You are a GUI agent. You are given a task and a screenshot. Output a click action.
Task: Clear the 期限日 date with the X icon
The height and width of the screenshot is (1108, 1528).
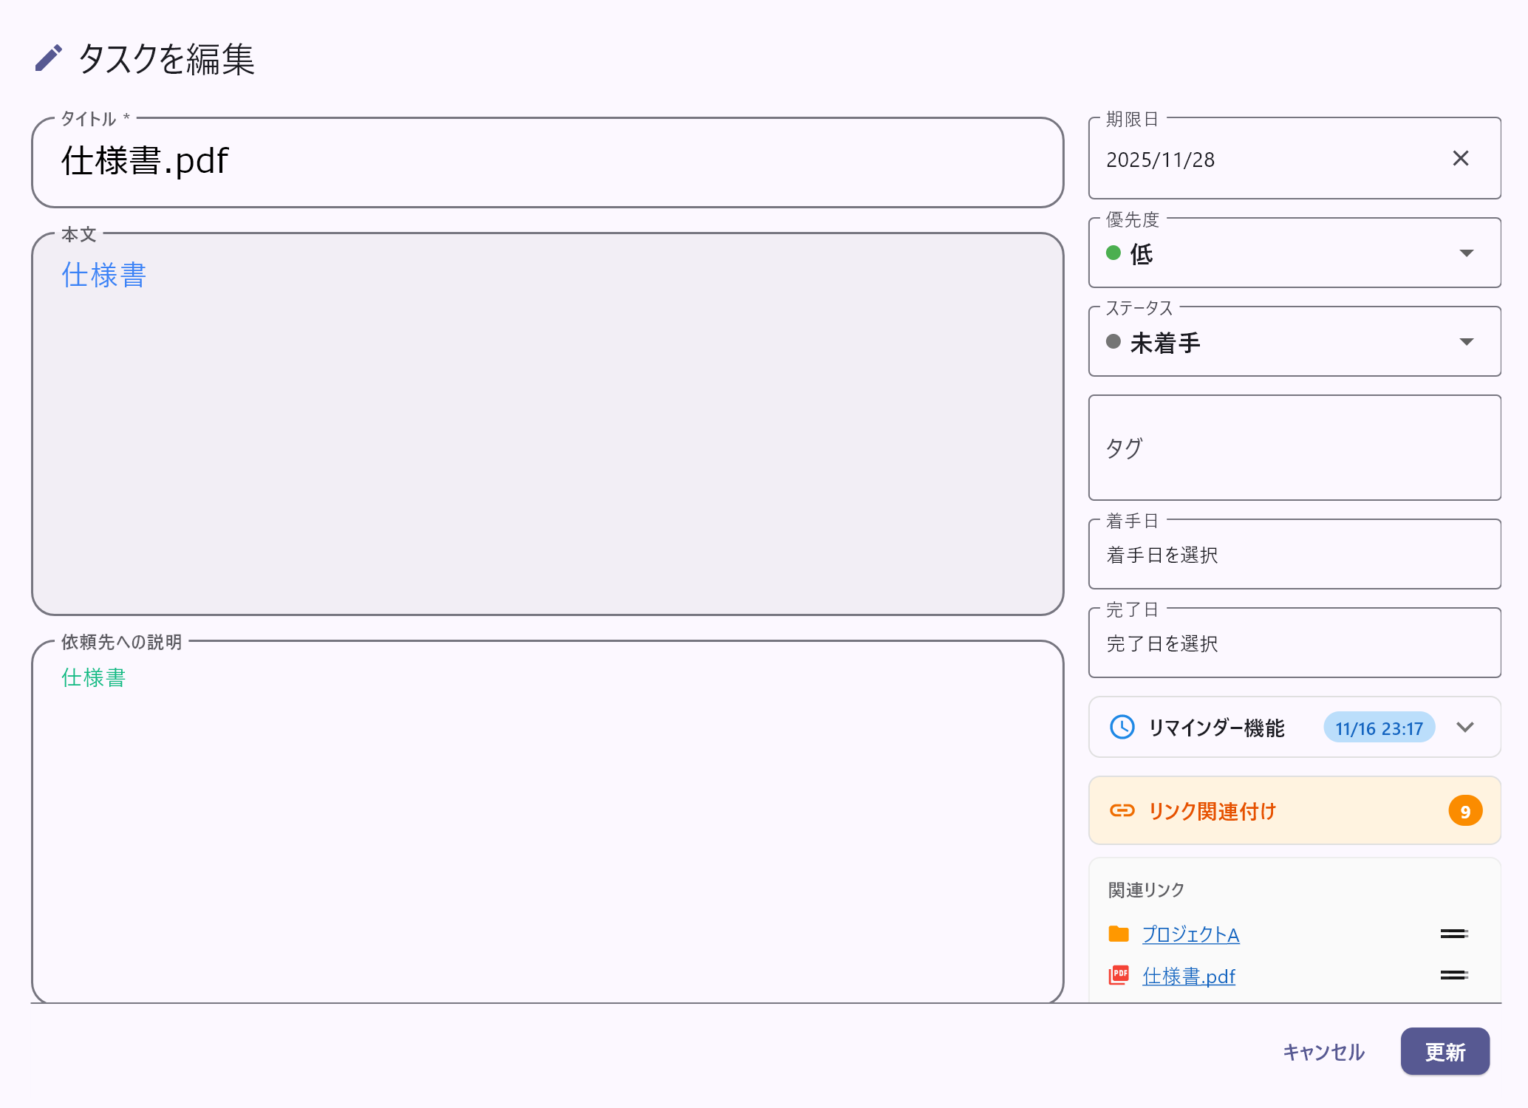[1461, 158]
